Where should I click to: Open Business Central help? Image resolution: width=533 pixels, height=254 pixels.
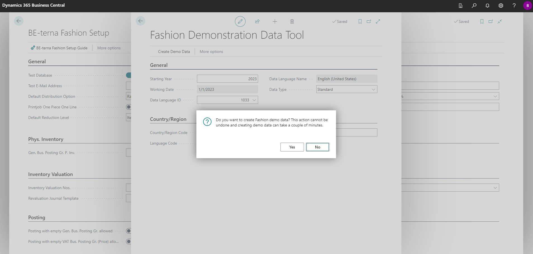click(514, 6)
